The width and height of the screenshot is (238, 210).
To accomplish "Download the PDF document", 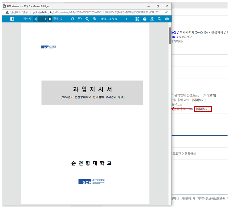I will [x=152, y=19].
